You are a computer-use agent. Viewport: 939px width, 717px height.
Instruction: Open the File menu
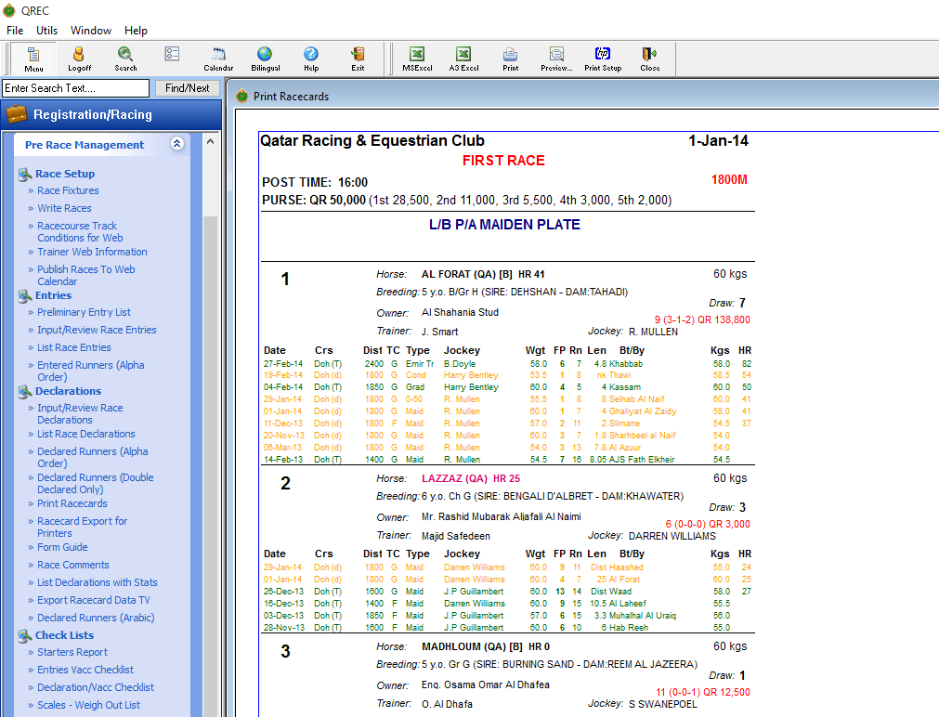coord(15,30)
